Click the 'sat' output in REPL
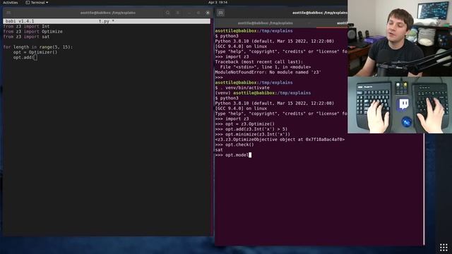Screen dimensions: 452x254 (219, 150)
